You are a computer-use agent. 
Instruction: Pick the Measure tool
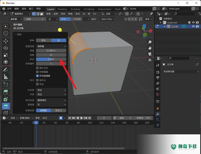tap(6, 77)
